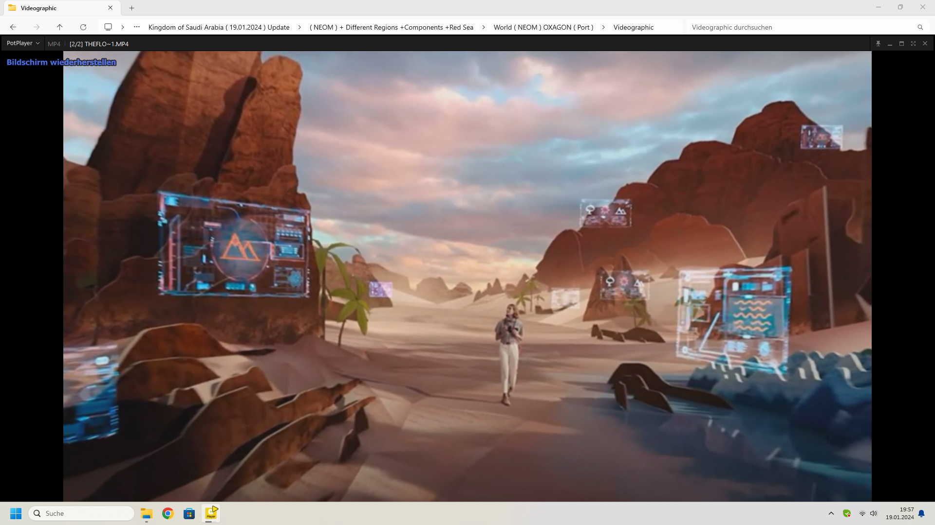
Task: Open the volume speaker tray control
Action: (874, 513)
